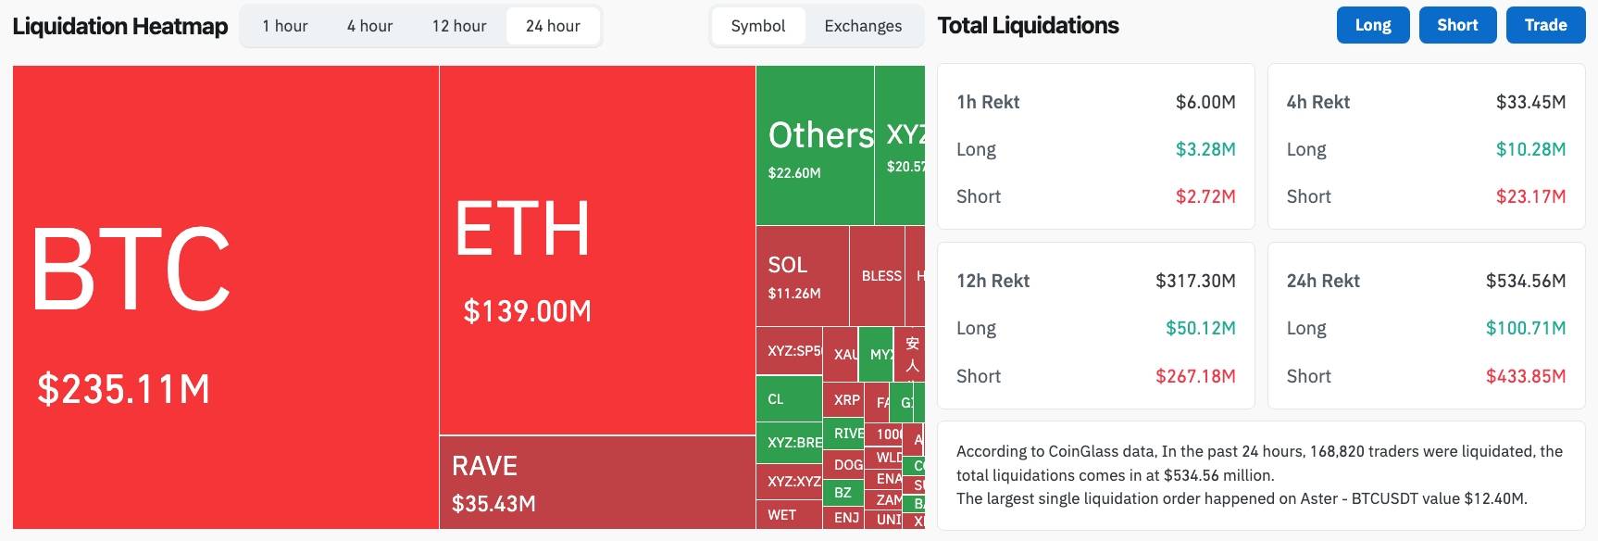Select the green CL tile
Screen dimensions: 1598x541
click(x=782, y=399)
